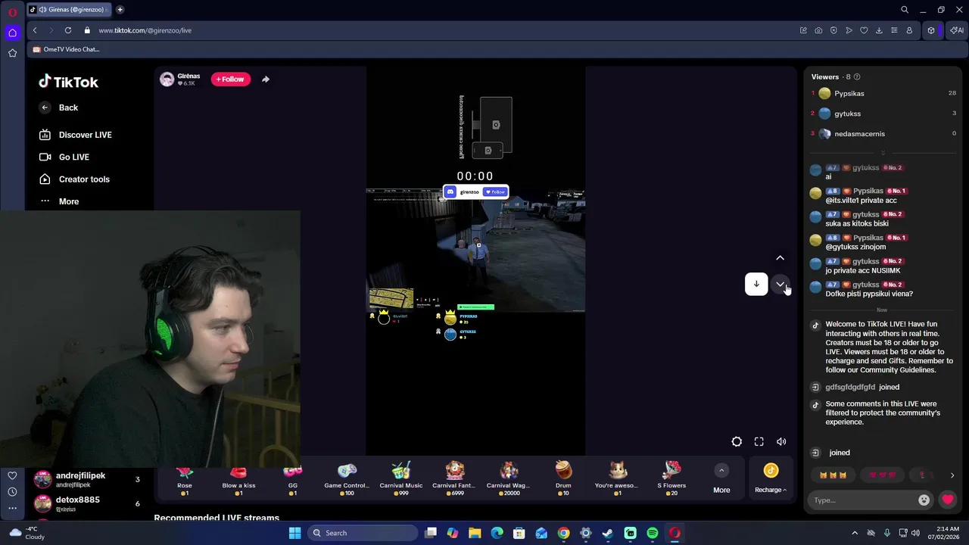Open Opera sidebar history clock icon
This screenshot has height=545, width=969.
[x=12, y=492]
